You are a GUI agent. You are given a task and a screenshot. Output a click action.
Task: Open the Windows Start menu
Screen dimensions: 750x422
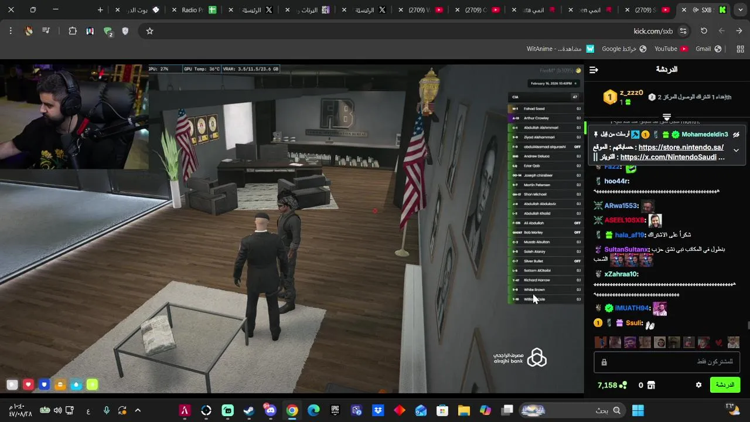point(638,410)
